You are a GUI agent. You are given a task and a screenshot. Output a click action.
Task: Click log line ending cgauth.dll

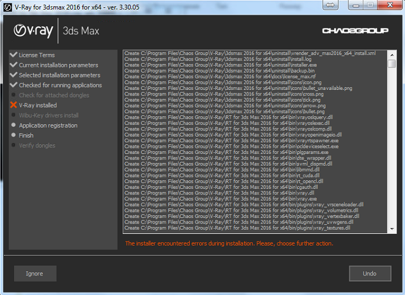coord(221,187)
